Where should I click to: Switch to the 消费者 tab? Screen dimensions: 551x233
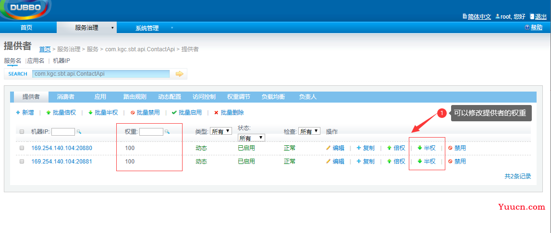(x=66, y=97)
